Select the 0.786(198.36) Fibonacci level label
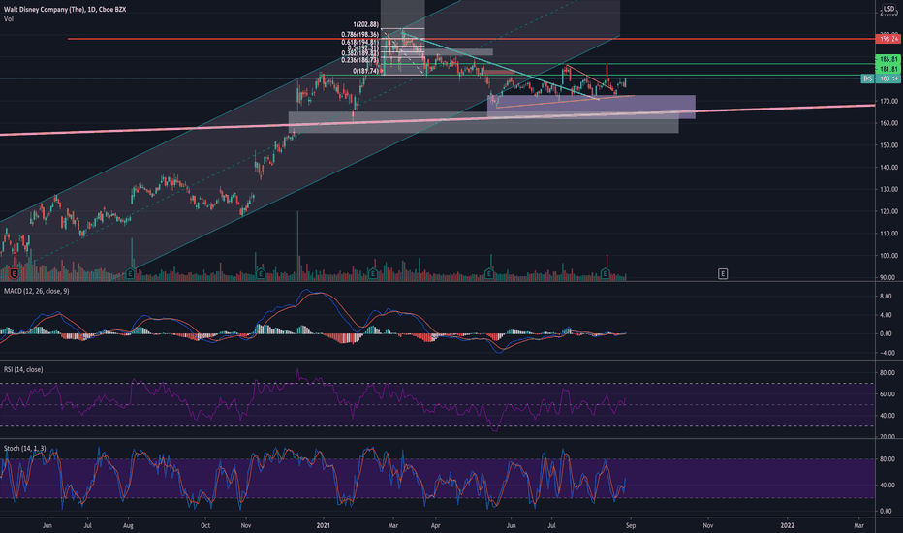Screen dimensions: 903x533 coord(359,35)
